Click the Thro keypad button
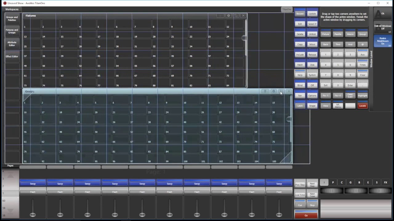This screenshot has height=221, width=394. point(338,44)
